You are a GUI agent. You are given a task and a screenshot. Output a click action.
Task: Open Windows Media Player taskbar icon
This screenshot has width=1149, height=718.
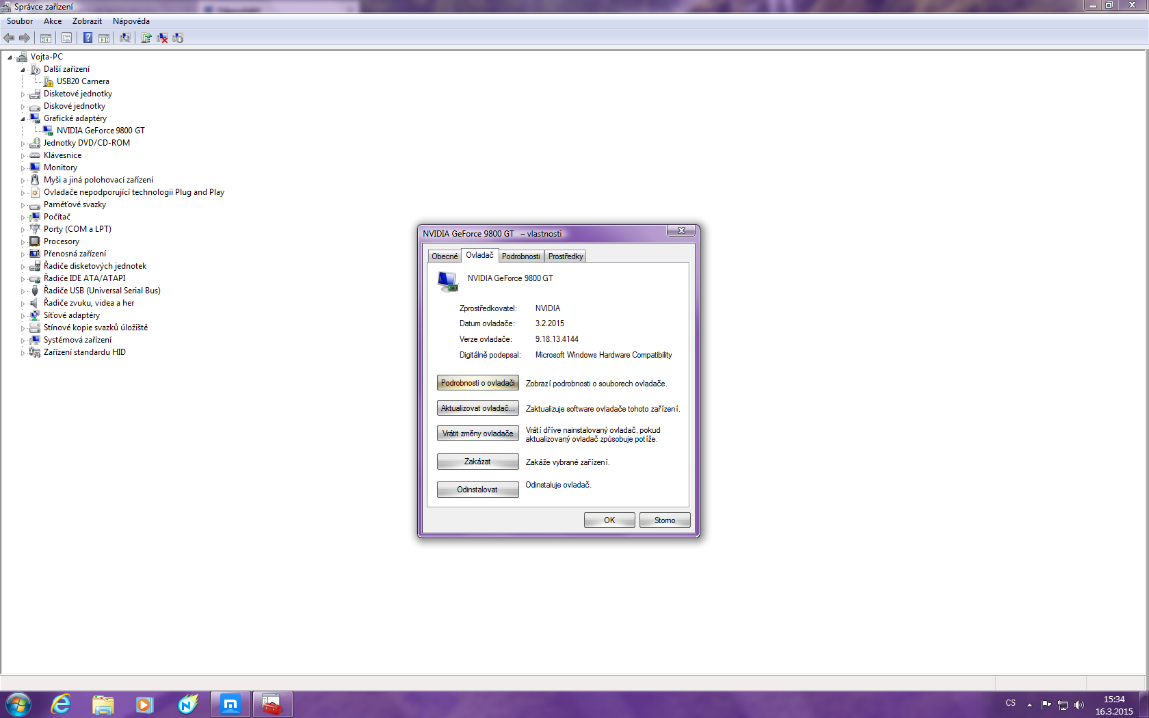pyautogui.click(x=145, y=704)
